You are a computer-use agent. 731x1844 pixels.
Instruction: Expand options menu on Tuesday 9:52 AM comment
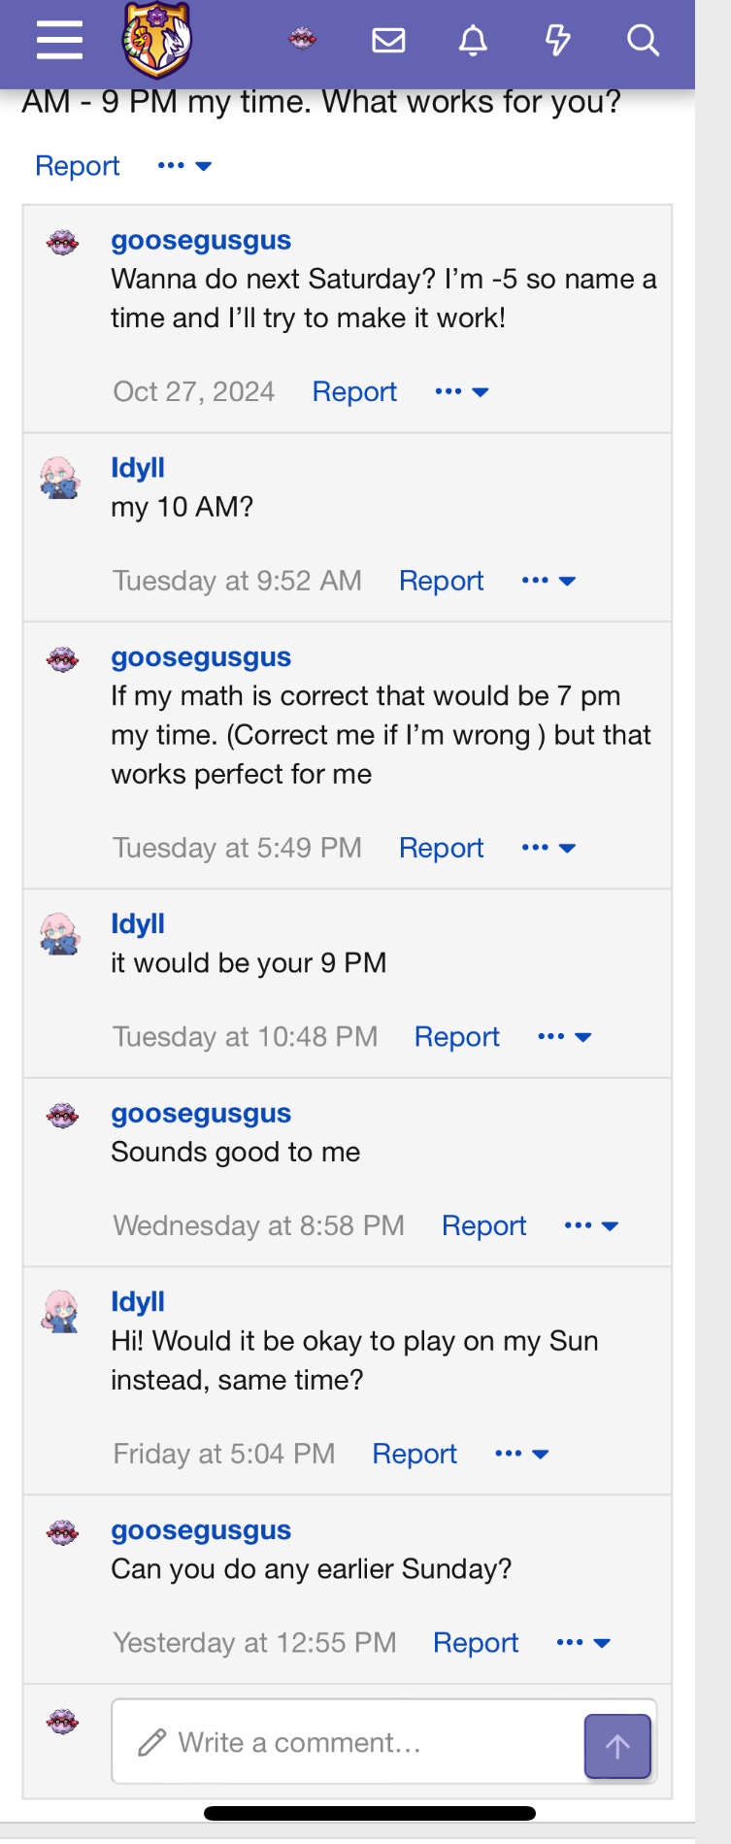click(548, 581)
